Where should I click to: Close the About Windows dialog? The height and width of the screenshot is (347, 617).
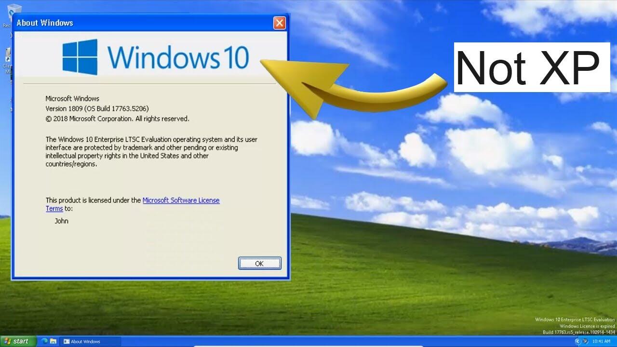(x=280, y=23)
